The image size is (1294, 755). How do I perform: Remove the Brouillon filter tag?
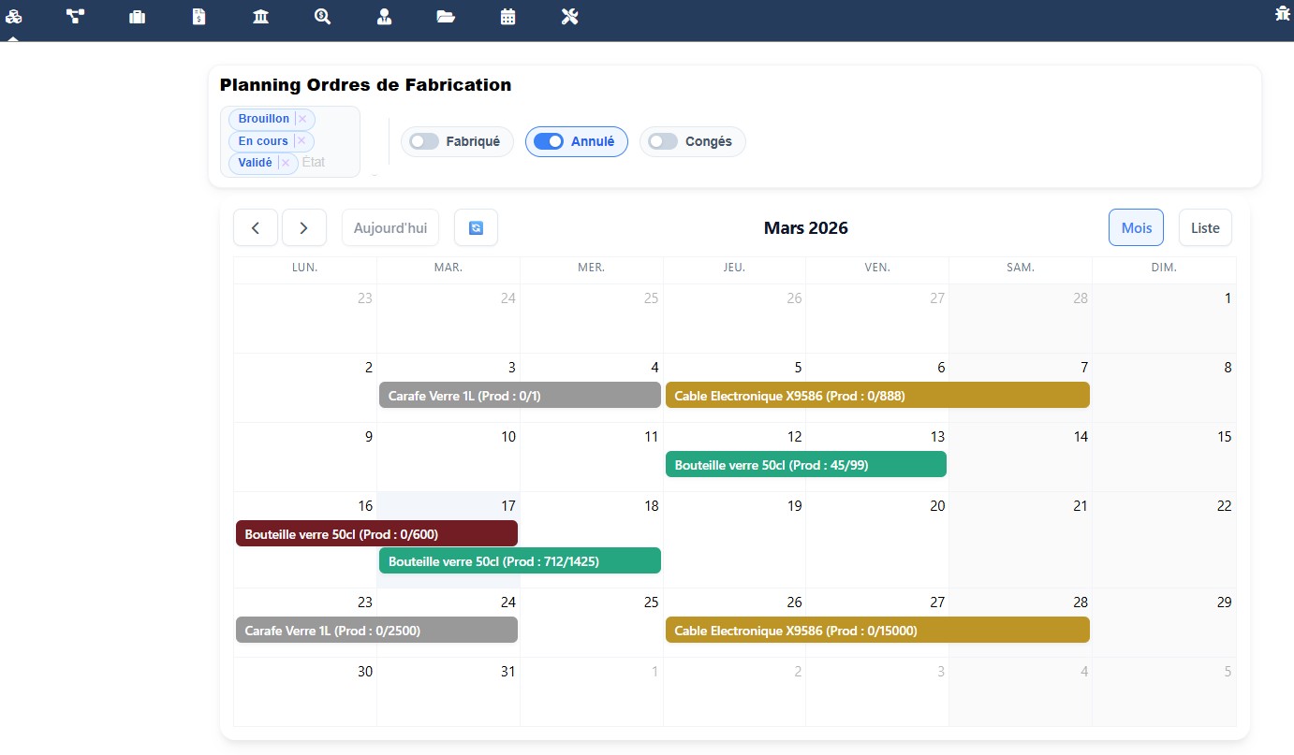click(302, 119)
